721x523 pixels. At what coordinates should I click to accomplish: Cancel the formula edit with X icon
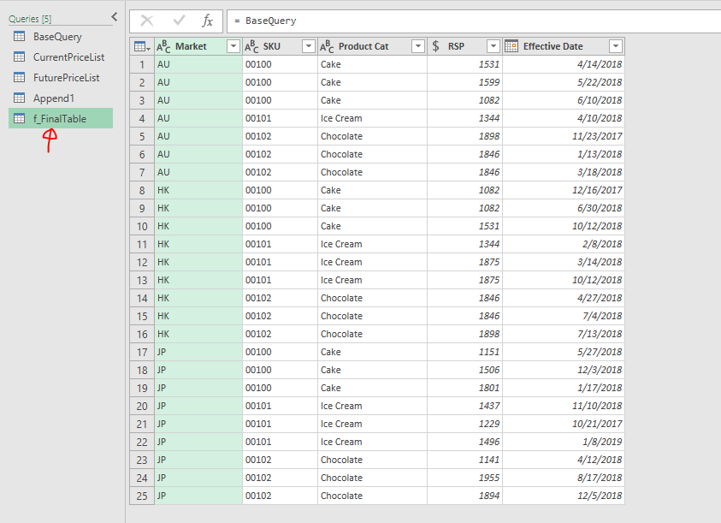147,21
